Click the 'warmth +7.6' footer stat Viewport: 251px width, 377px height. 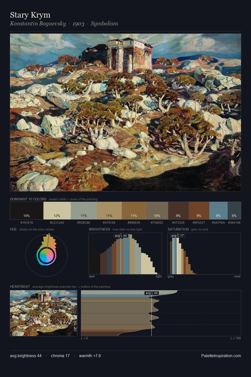click(90, 356)
